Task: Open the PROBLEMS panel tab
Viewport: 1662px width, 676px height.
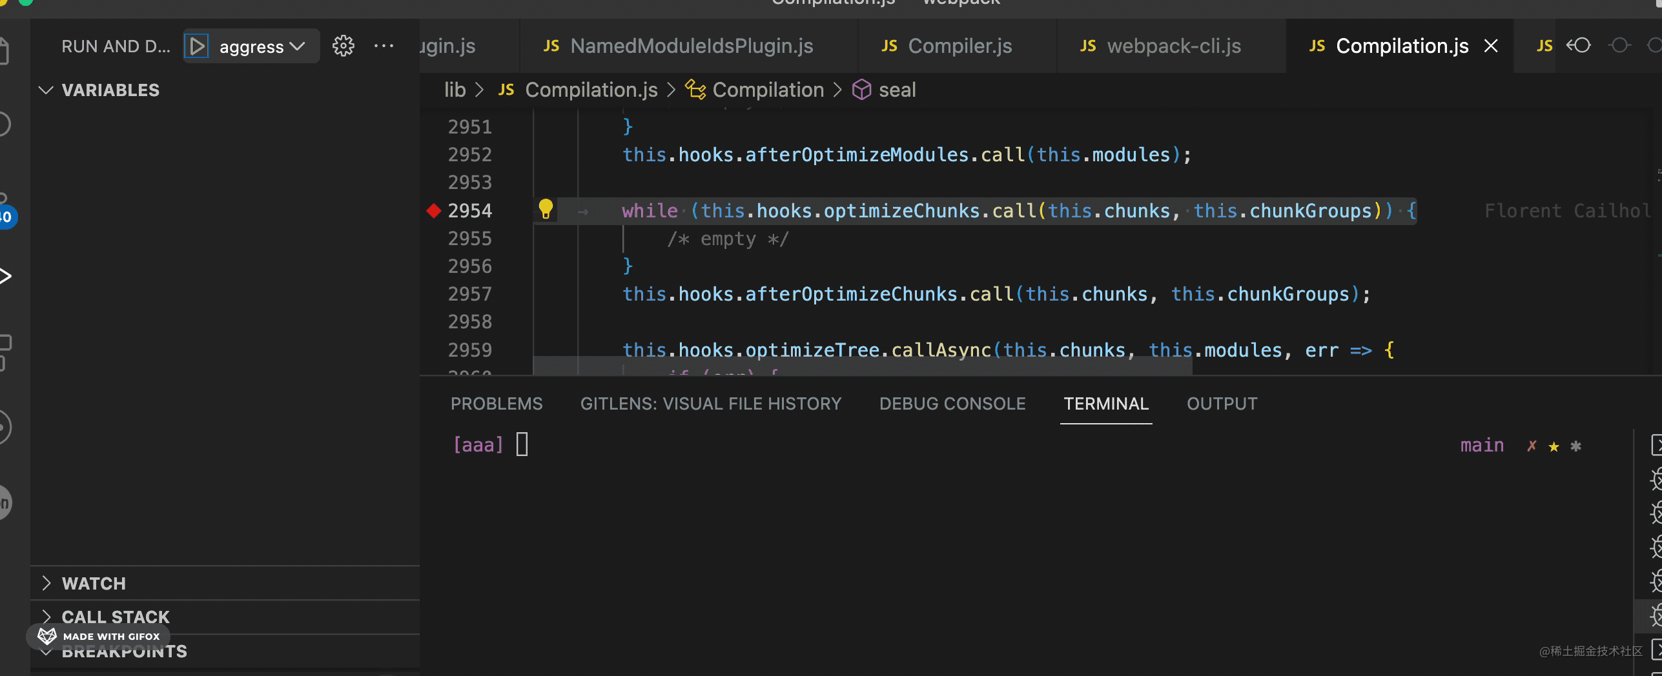Action: (x=497, y=404)
